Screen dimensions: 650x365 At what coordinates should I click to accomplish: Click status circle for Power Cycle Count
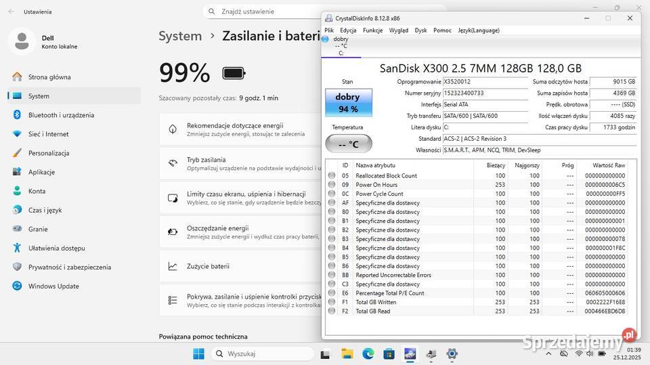click(x=332, y=194)
